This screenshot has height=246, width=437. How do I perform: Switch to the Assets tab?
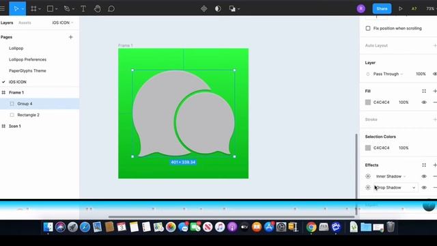[25, 23]
